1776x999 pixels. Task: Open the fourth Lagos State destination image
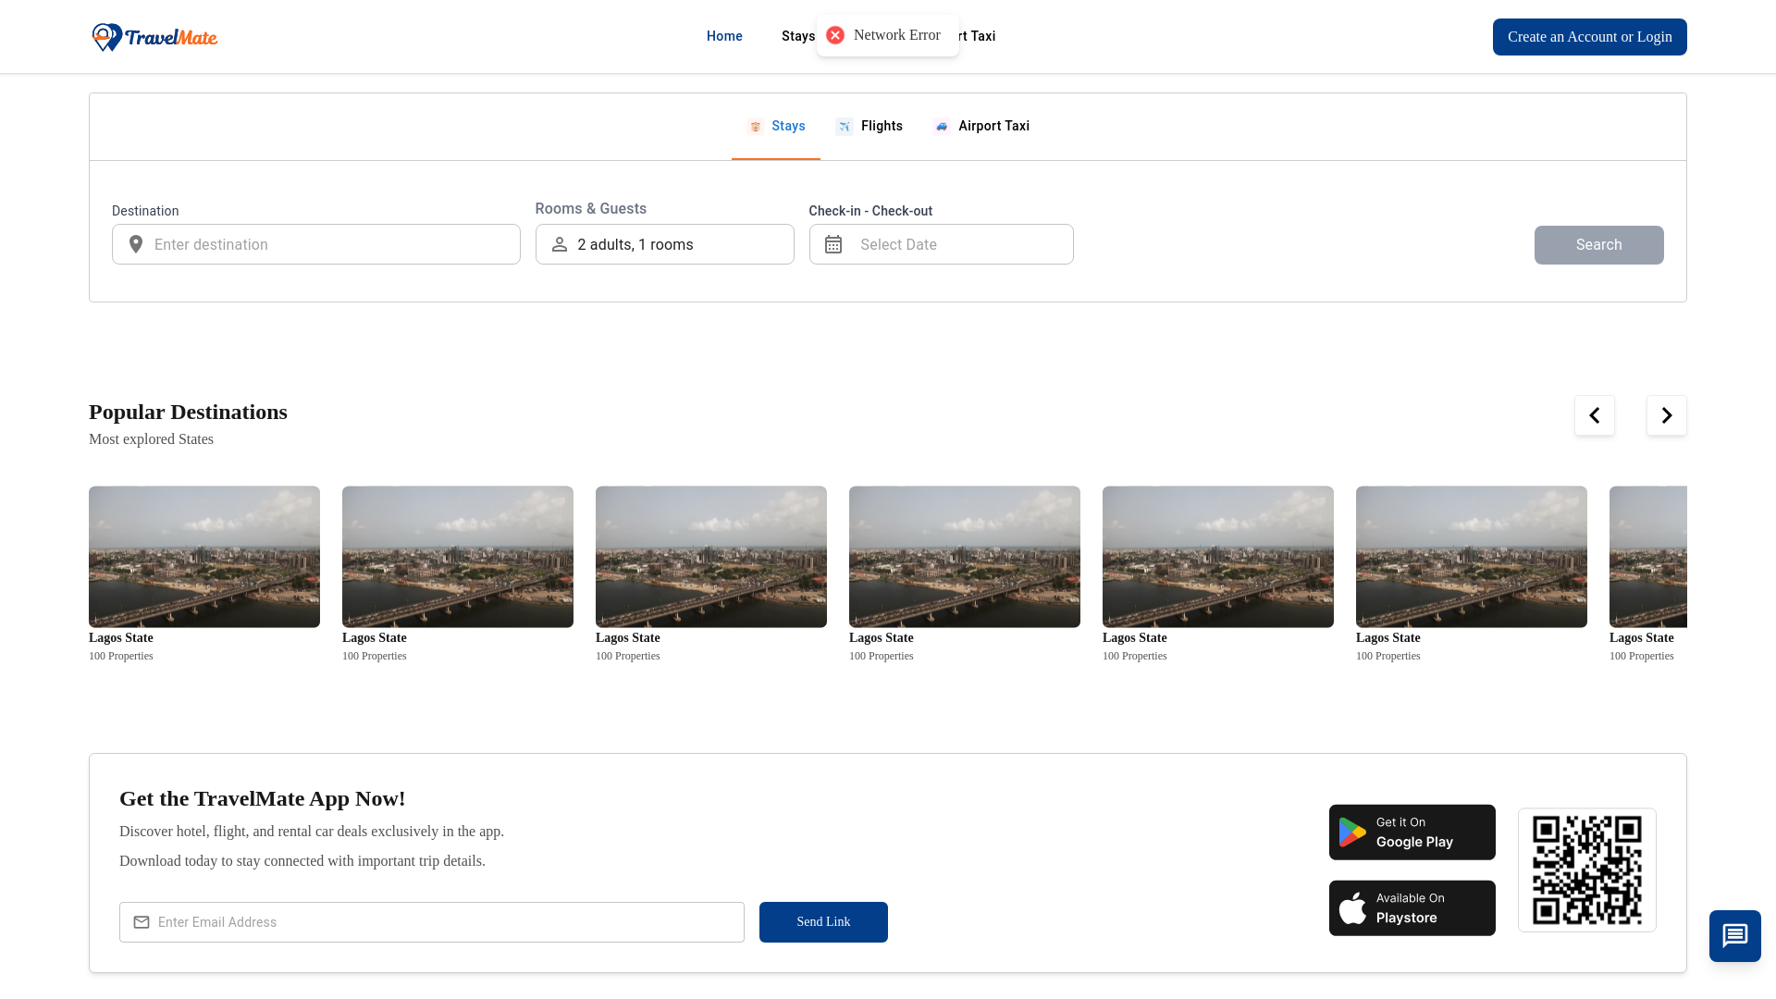[965, 557]
